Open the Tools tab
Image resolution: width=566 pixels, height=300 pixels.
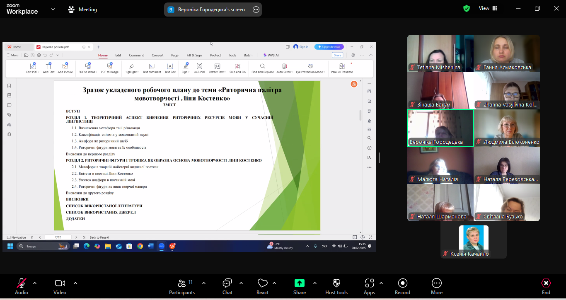click(x=232, y=55)
